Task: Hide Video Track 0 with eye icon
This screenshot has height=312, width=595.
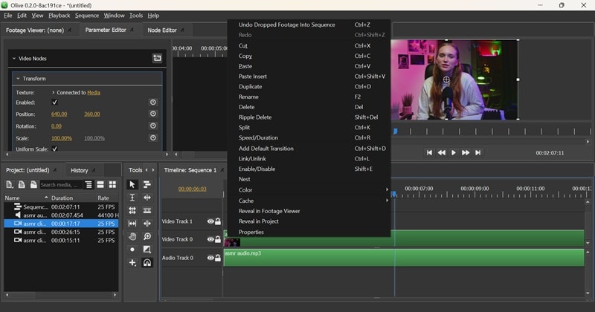Action: click(x=210, y=239)
